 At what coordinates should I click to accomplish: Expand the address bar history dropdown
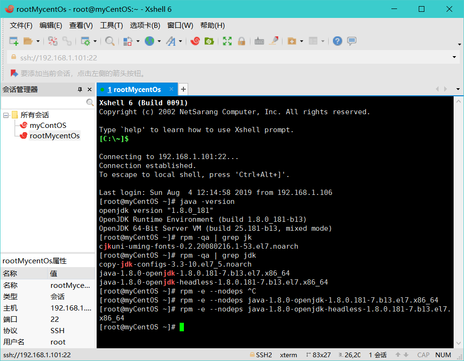(x=454, y=57)
